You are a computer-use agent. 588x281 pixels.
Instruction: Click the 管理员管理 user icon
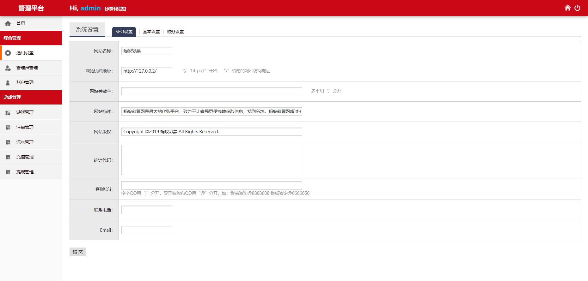point(8,68)
